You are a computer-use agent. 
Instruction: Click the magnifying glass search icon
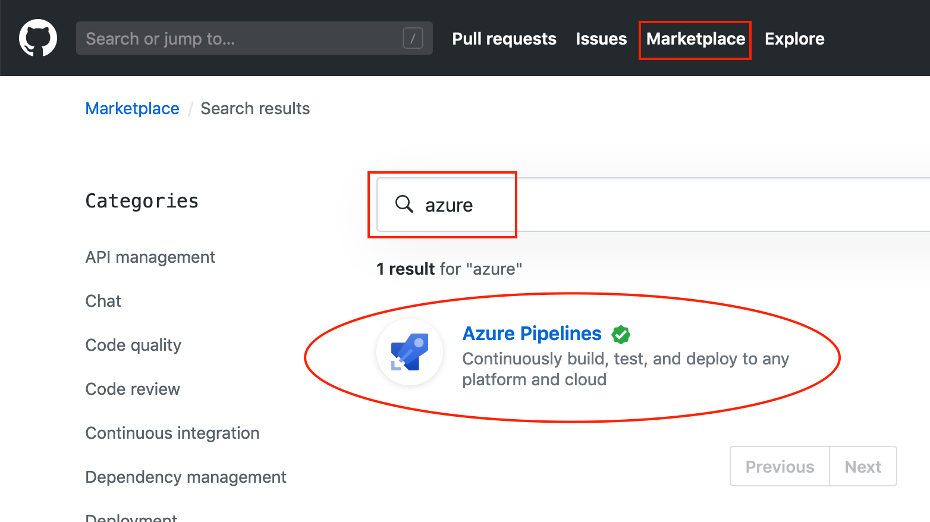tap(404, 204)
